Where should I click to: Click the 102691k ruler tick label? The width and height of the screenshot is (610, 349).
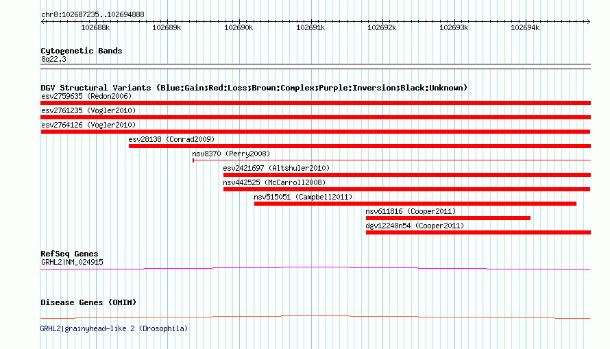(x=310, y=27)
